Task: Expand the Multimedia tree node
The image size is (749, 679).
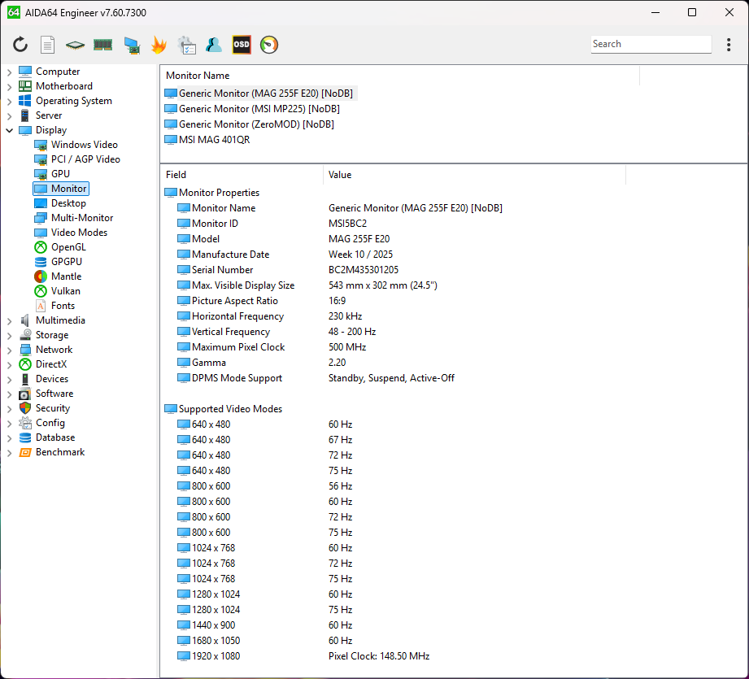Action: coord(9,321)
